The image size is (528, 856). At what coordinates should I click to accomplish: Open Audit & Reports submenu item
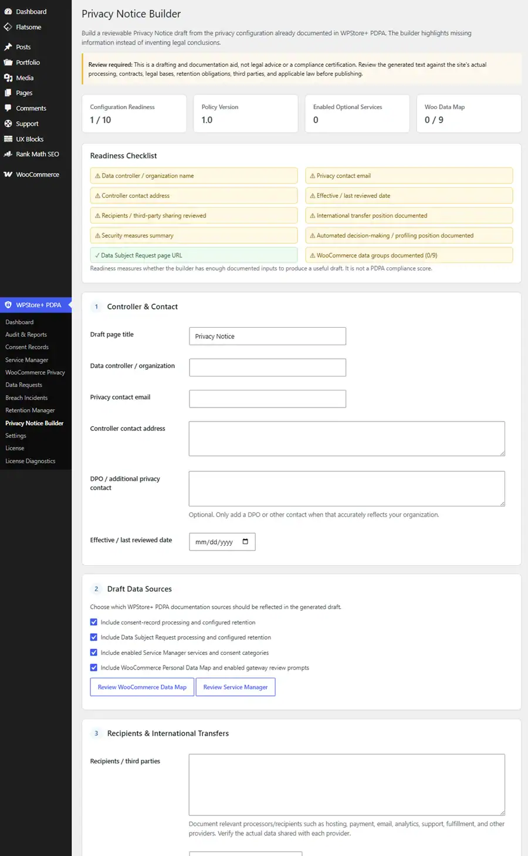click(26, 335)
